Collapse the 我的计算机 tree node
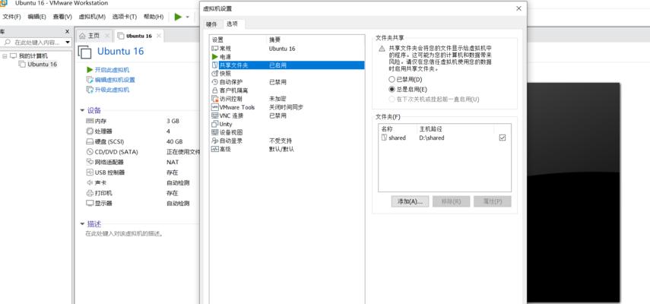The height and width of the screenshot is (304, 650). (x=5, y=56)
